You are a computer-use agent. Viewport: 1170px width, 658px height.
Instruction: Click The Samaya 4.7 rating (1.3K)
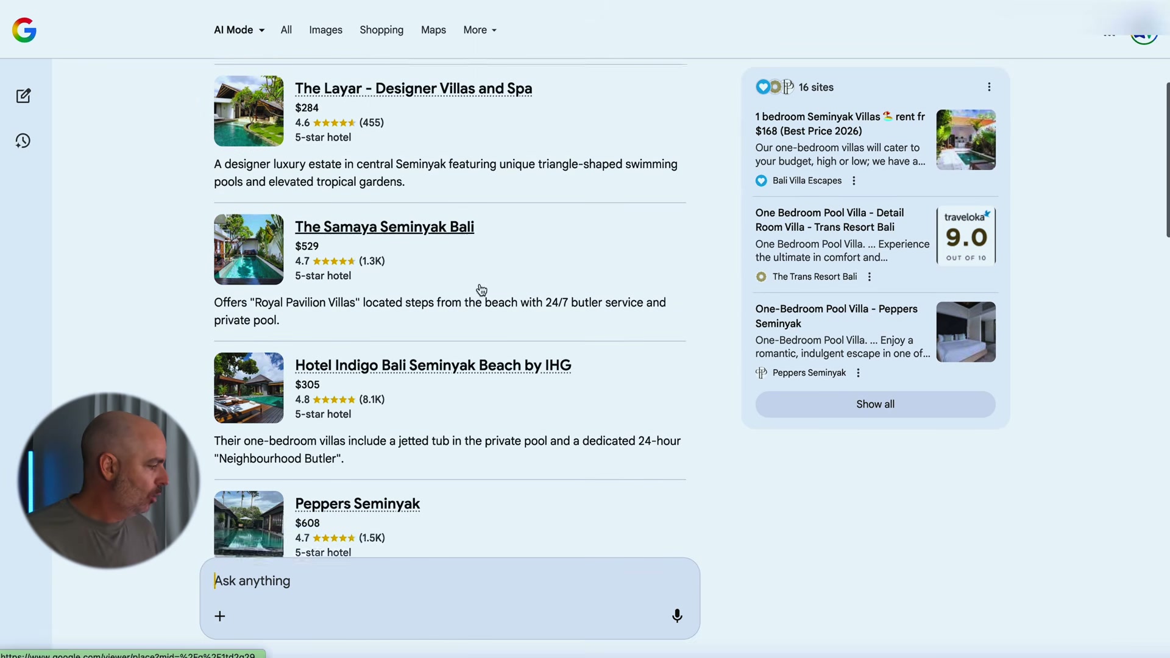[x=340, y=261]
